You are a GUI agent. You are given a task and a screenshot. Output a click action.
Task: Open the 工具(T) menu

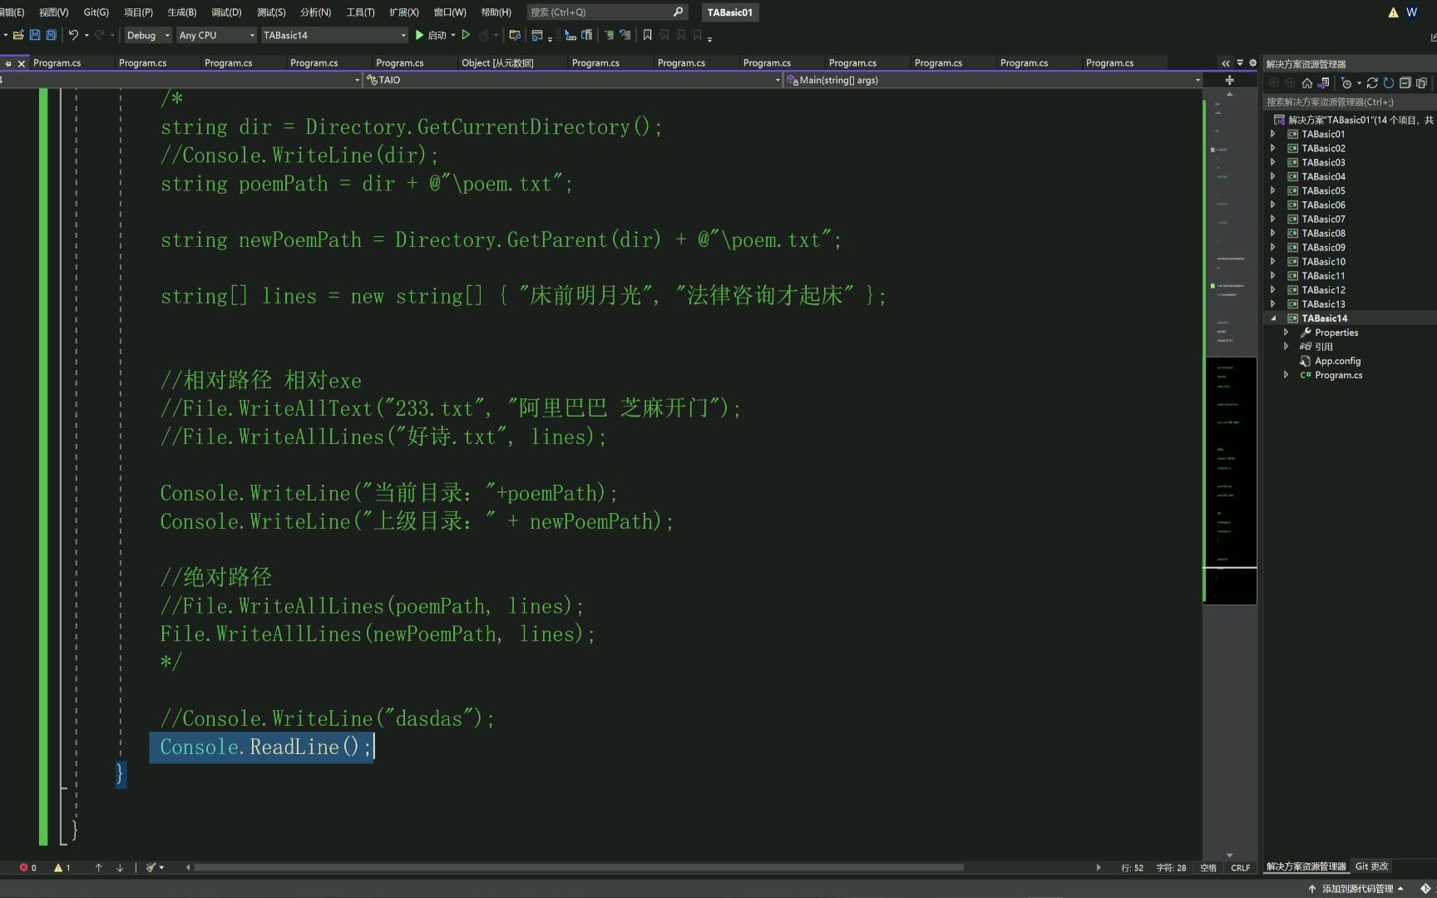coord(360,12)
